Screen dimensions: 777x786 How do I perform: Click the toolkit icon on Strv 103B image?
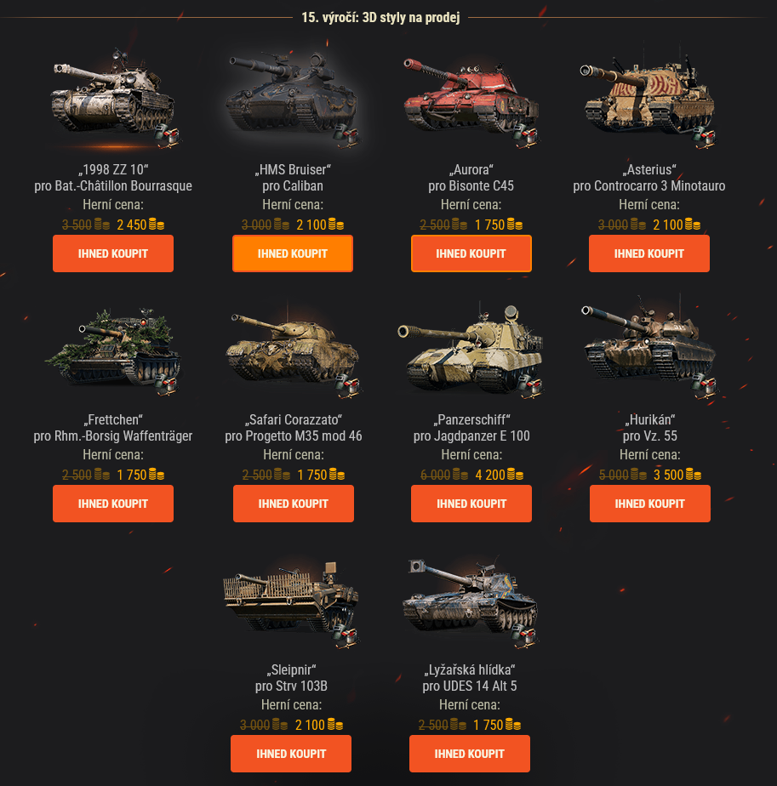[346, 636]
